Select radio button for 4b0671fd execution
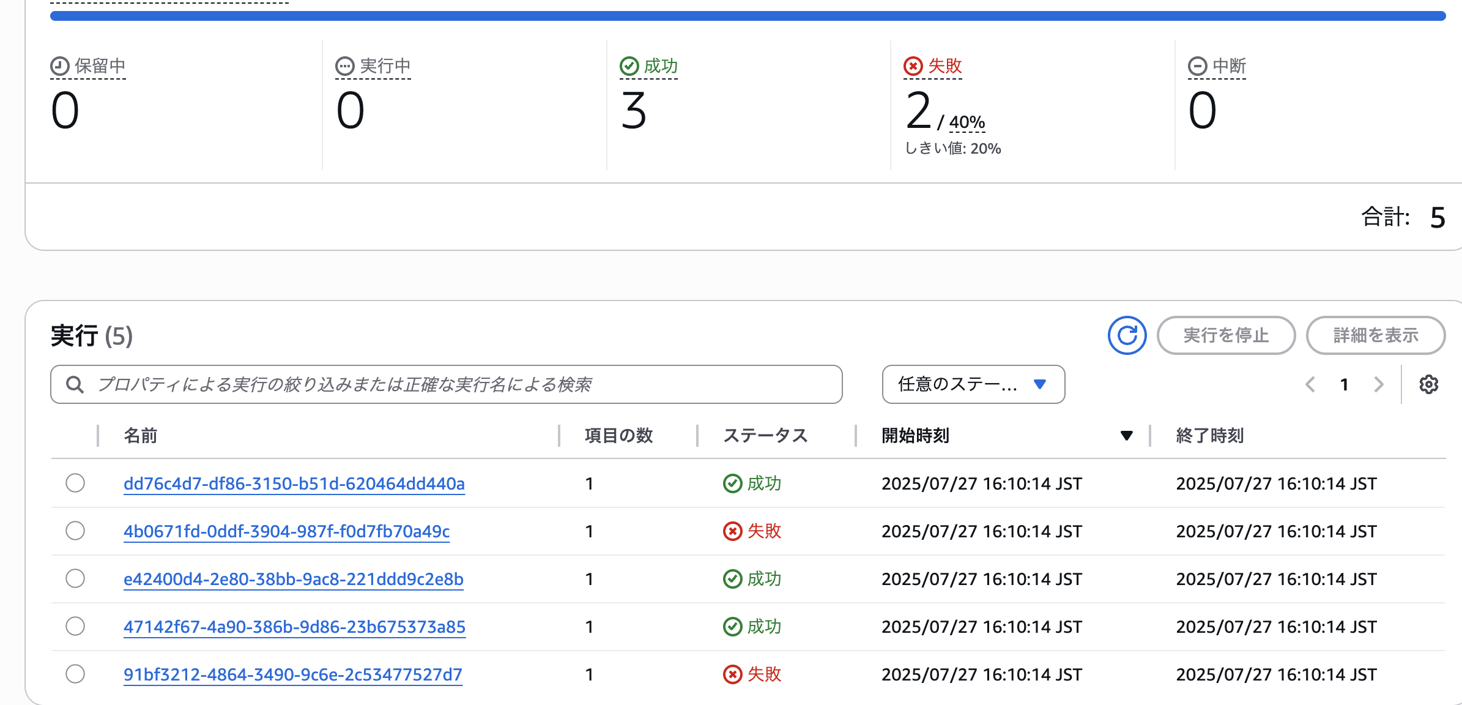 pyautogui.click(x=75, y=531)
